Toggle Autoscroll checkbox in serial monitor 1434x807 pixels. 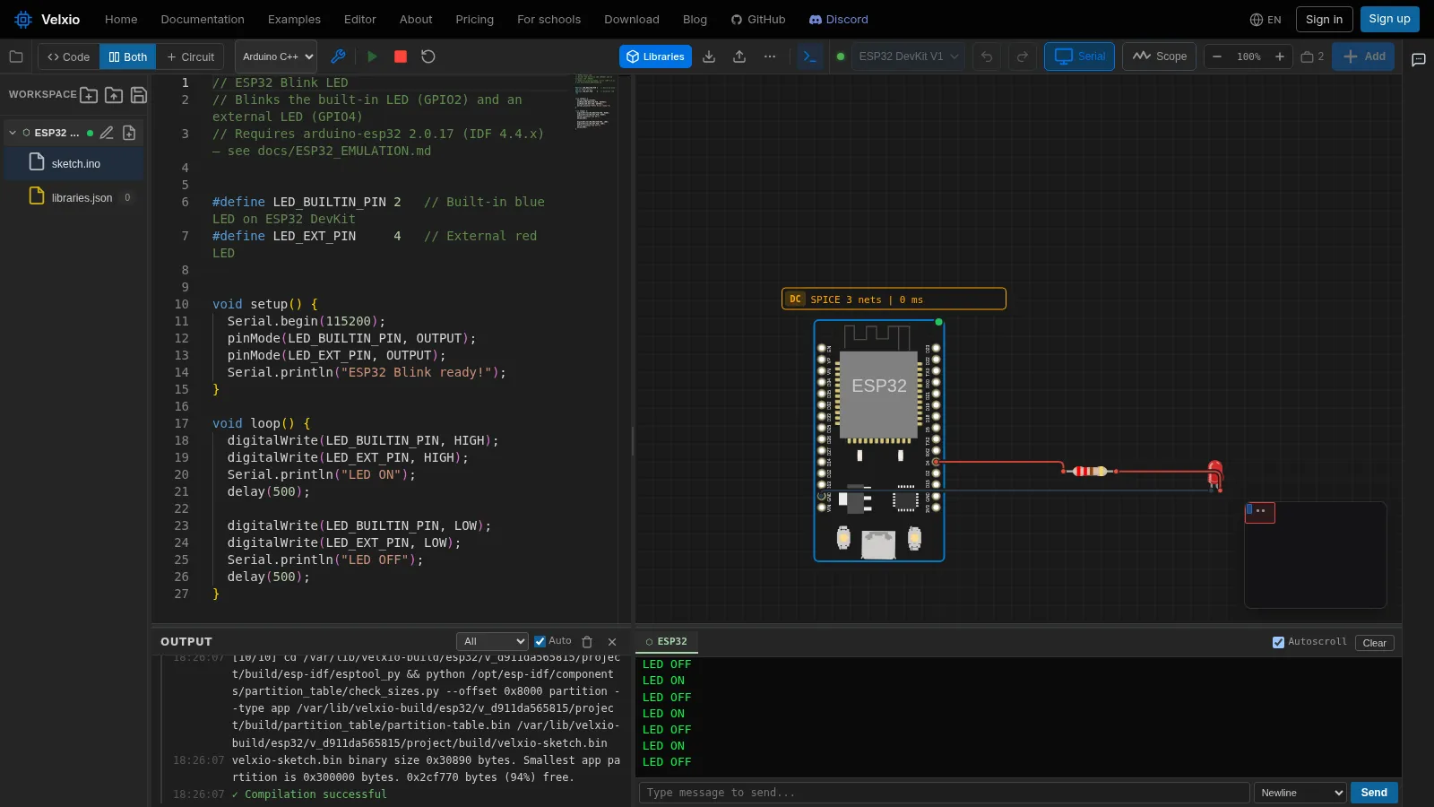coord(1278,642)
